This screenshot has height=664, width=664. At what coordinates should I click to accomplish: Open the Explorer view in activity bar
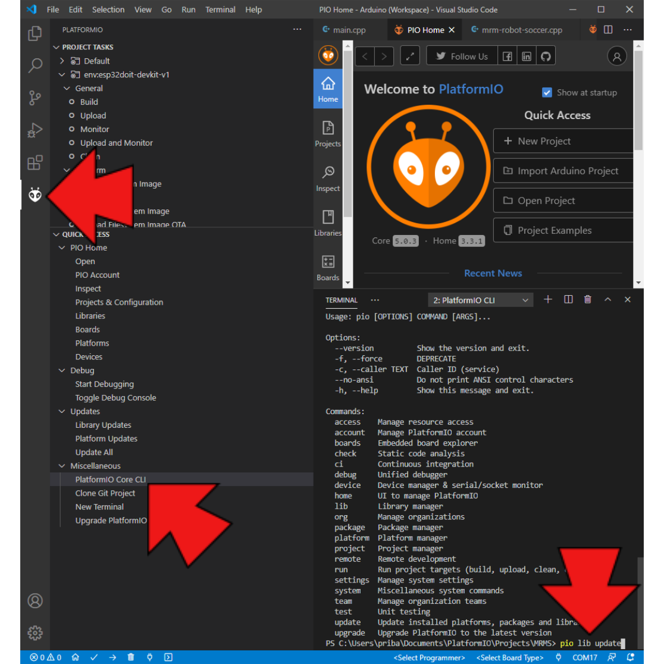[35, 34]
